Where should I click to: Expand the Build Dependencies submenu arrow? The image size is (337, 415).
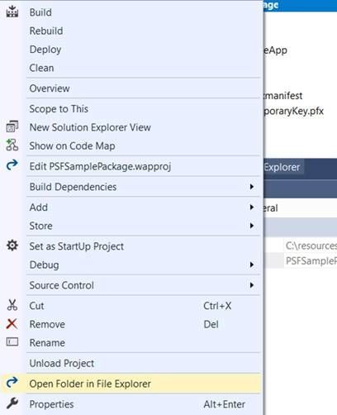point(251,187)
